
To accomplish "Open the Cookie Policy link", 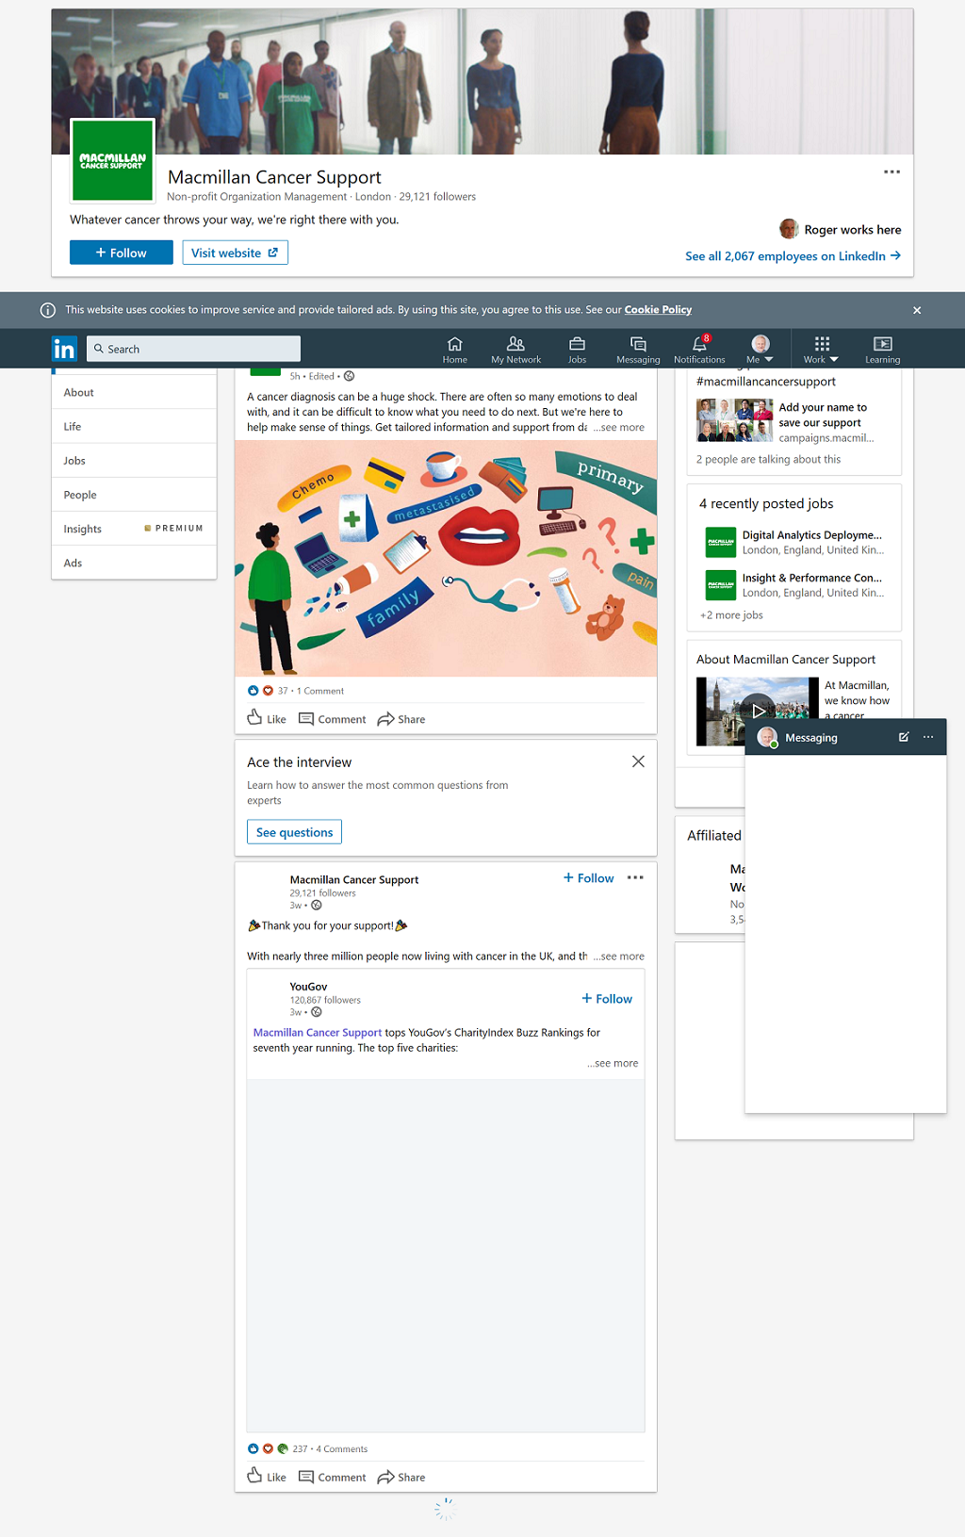I will [x=658, y=310].
